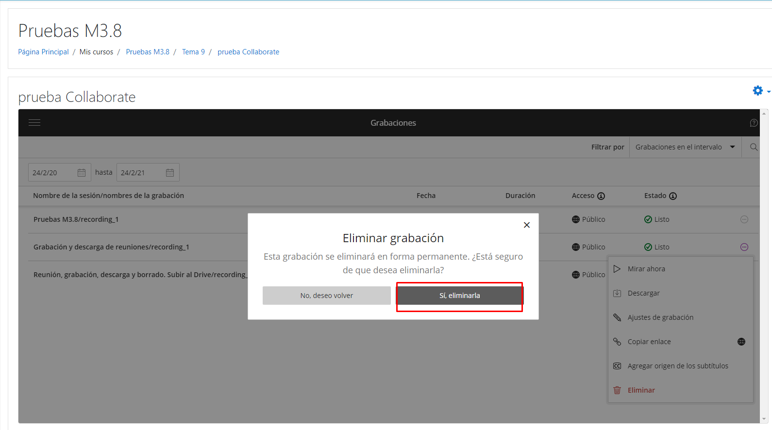Open the start date calendar picker icon

click(82, 173)
